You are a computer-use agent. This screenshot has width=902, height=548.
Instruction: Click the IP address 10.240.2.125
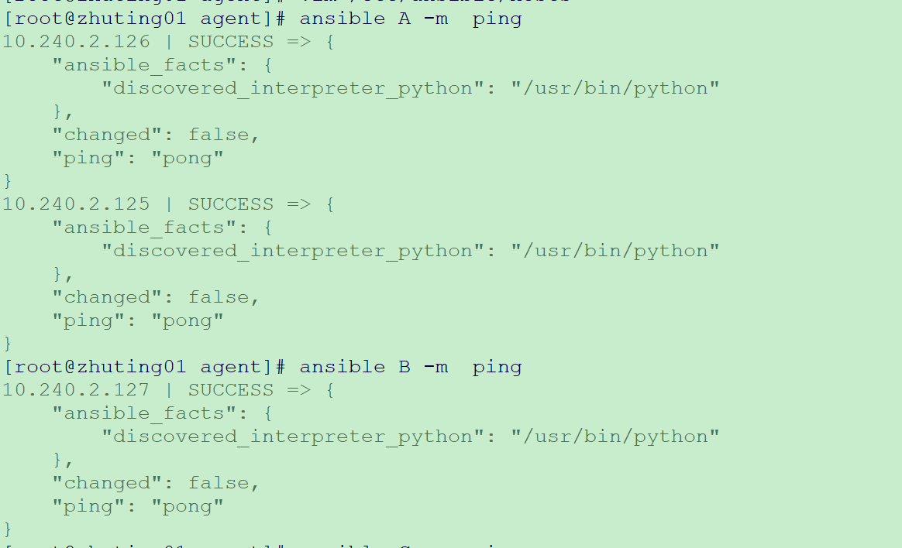[x=76, y=204]
